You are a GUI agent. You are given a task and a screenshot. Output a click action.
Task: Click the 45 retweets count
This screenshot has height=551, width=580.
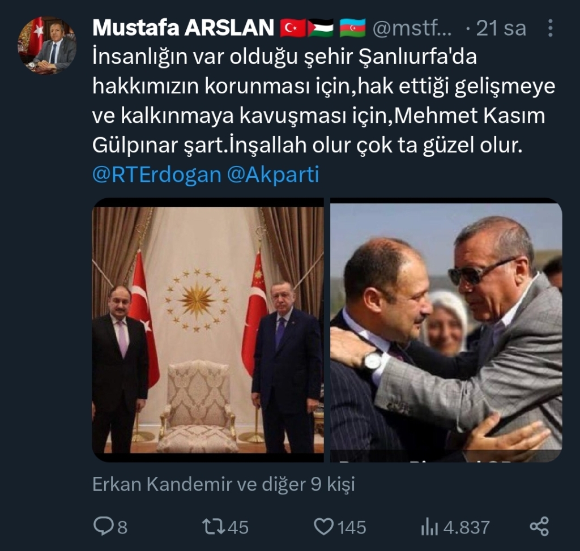pyautogui.click(x=238, y=527)
